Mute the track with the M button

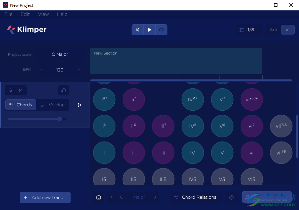[x=21, y=90]
